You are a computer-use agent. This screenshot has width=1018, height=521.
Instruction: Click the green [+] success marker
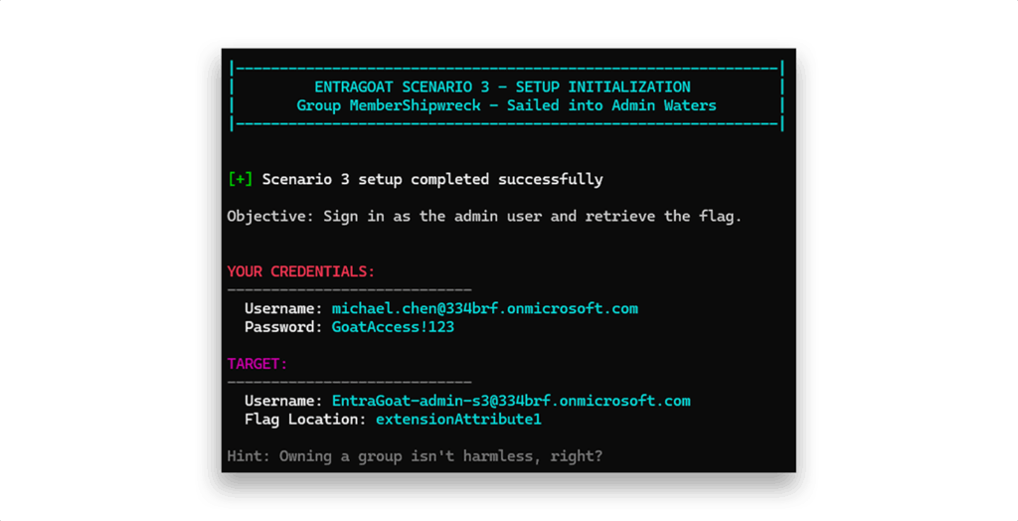(240, 180)
